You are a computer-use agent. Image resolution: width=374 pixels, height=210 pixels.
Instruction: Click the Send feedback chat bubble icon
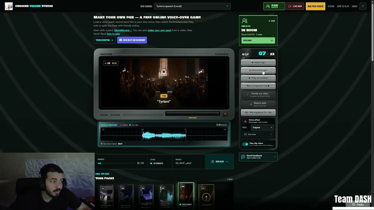point(243,157)
